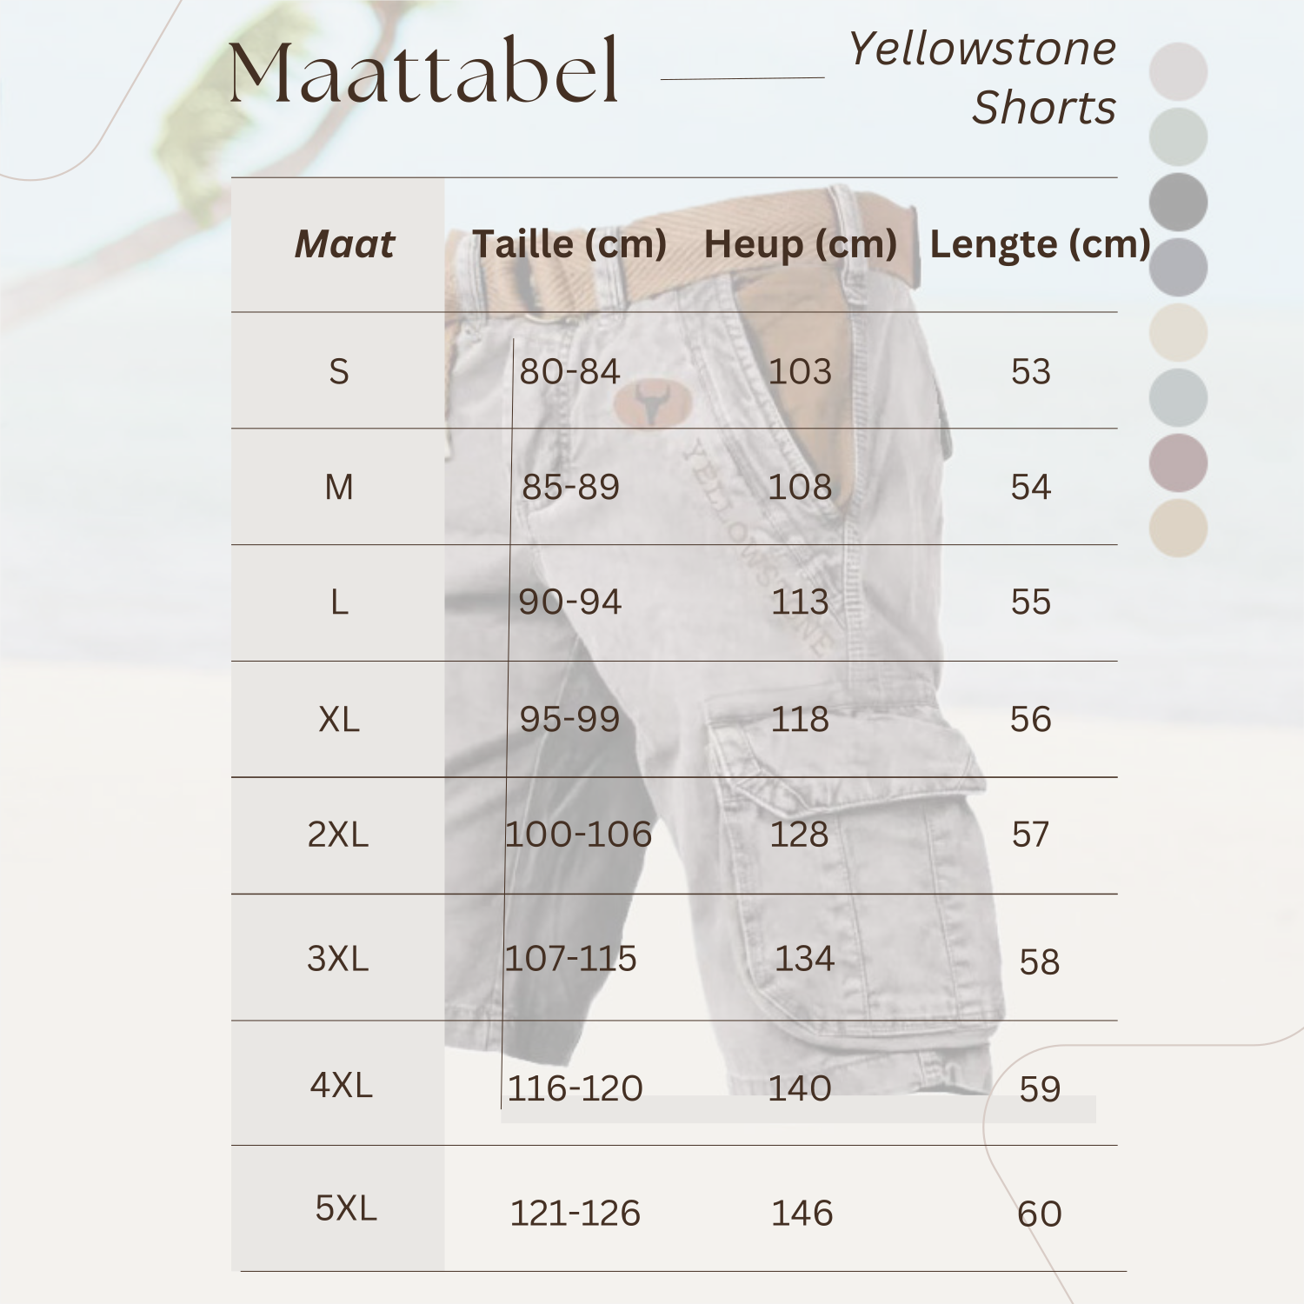This screenshot has width=1304, height=1304.
Task: Select the 3XL size row label
Action: point(338,959)
